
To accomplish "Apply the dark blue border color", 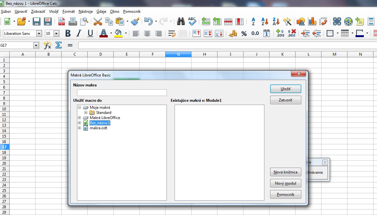I will [360, 33].
